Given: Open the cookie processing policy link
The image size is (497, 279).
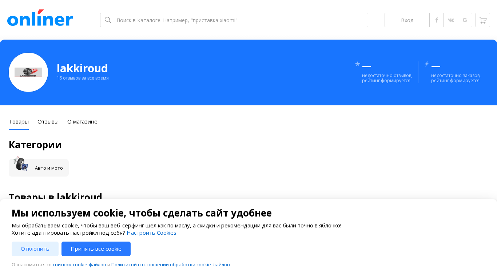Looking at the screenshot, I should (171, 265).
